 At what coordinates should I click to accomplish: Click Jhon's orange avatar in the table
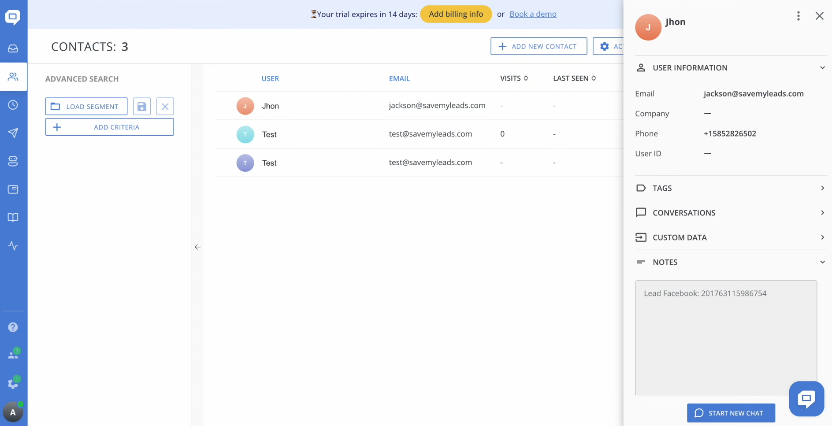click(245, 106)
